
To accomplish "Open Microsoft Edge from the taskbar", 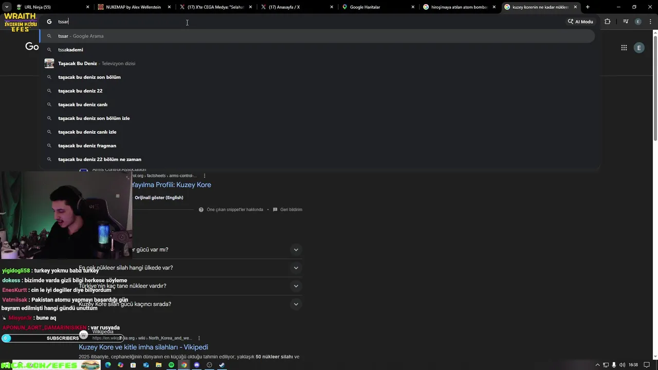I will pyautogui.click(x=108, y=365).
